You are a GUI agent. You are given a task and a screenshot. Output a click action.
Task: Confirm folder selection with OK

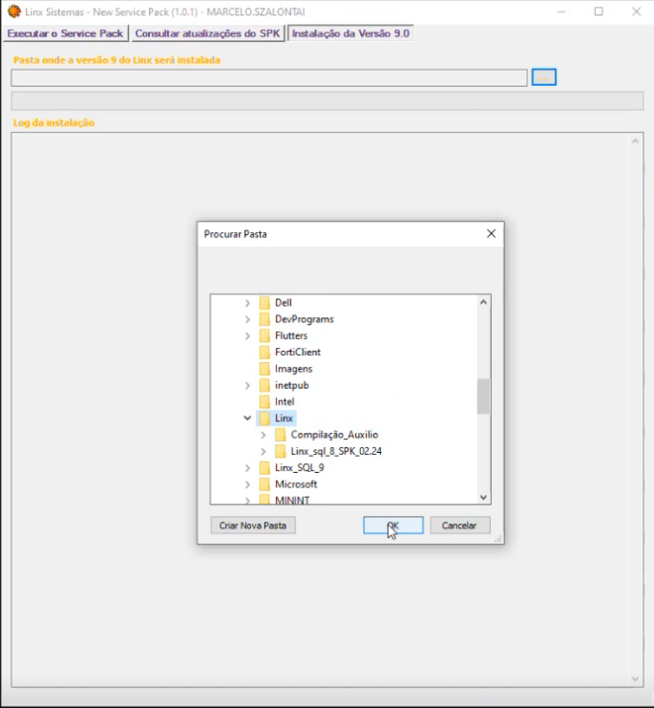click(393, 526)
